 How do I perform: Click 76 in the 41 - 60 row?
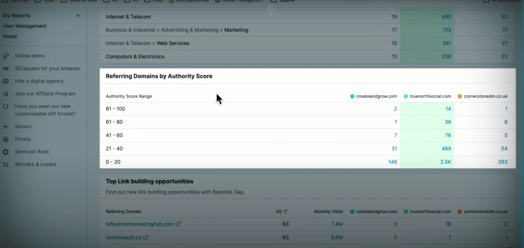click(x=448, y=135)
